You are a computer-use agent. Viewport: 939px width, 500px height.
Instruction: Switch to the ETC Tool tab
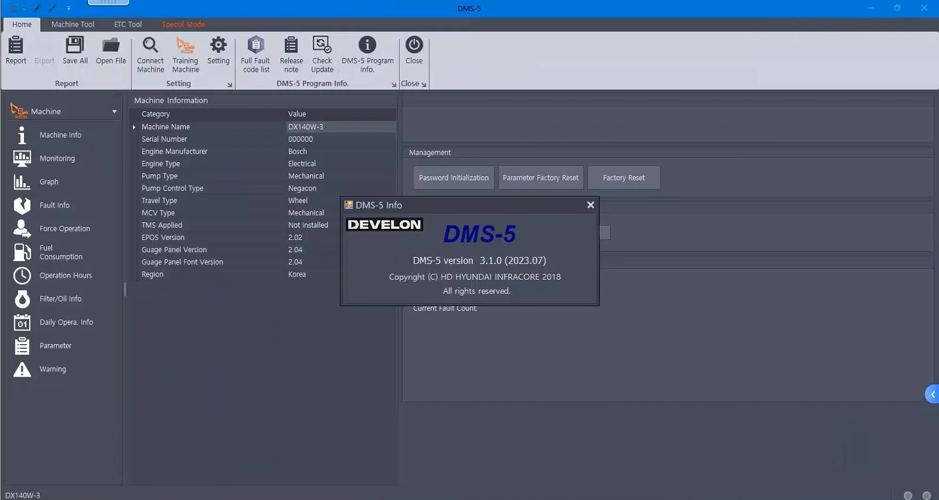pyautogui.click(x=128, y=24)
